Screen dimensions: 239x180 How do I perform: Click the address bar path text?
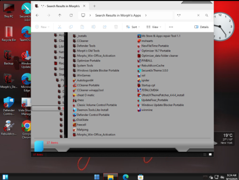[x=118, y=15]
